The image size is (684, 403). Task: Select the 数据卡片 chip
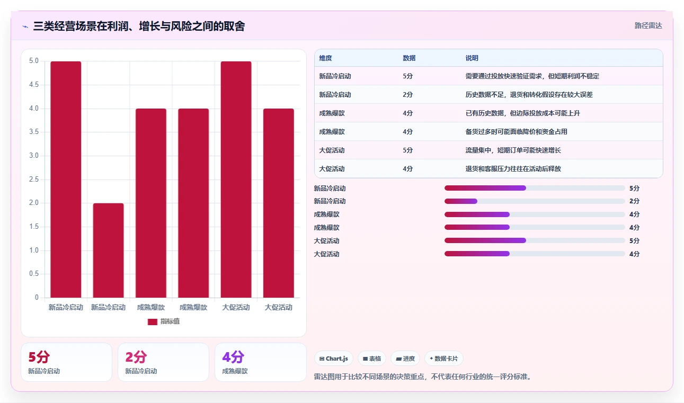[x=444, y=359]
